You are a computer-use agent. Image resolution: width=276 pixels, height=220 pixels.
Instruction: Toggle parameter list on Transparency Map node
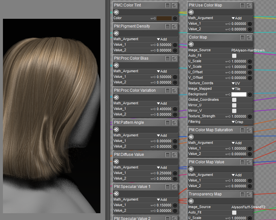pos(242,194)
